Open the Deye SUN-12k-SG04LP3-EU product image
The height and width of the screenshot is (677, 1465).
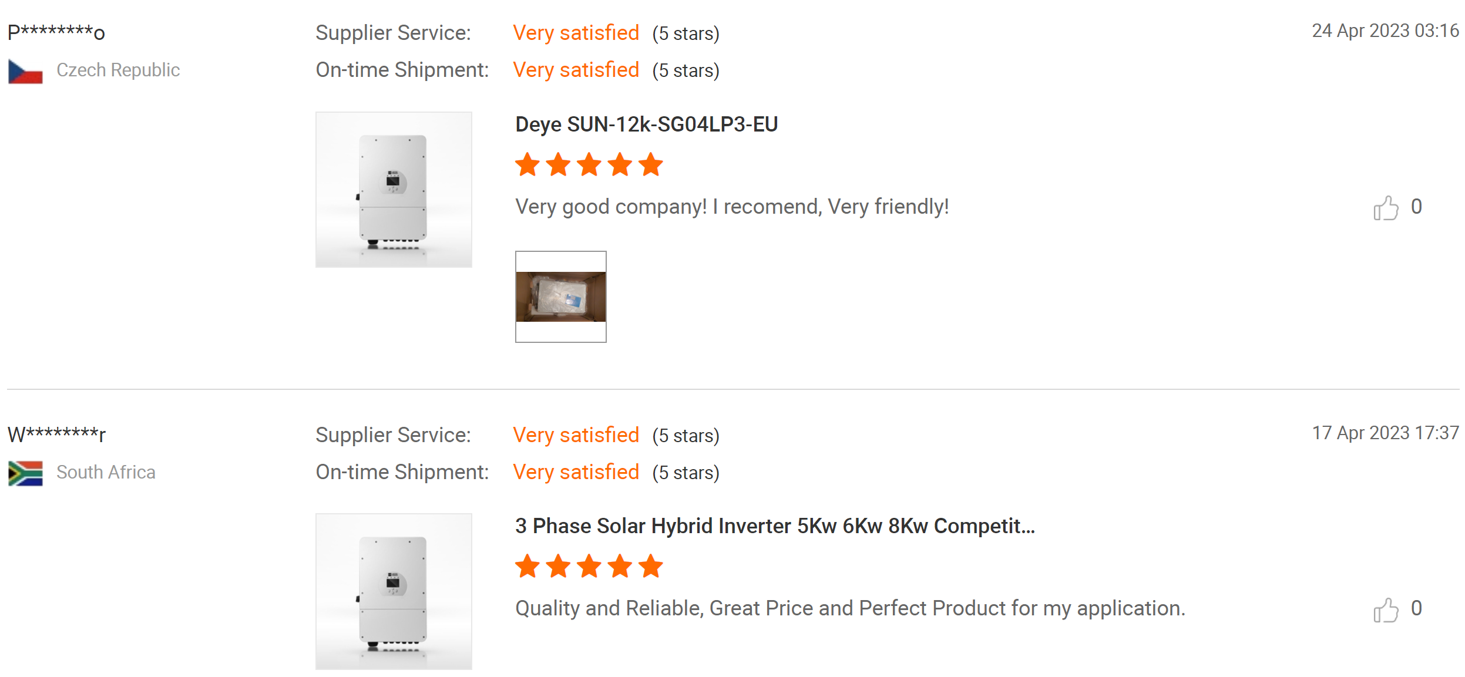pos(394,190)
